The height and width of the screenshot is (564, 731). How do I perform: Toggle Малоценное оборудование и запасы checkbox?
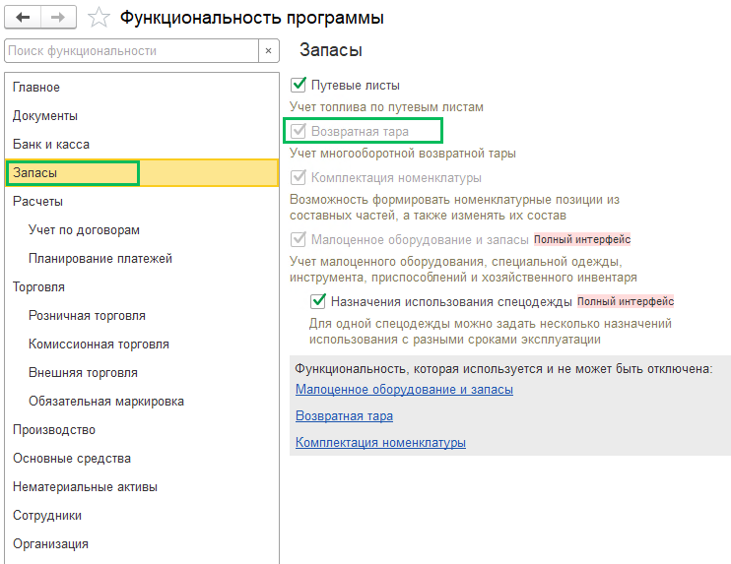(299, 239)
